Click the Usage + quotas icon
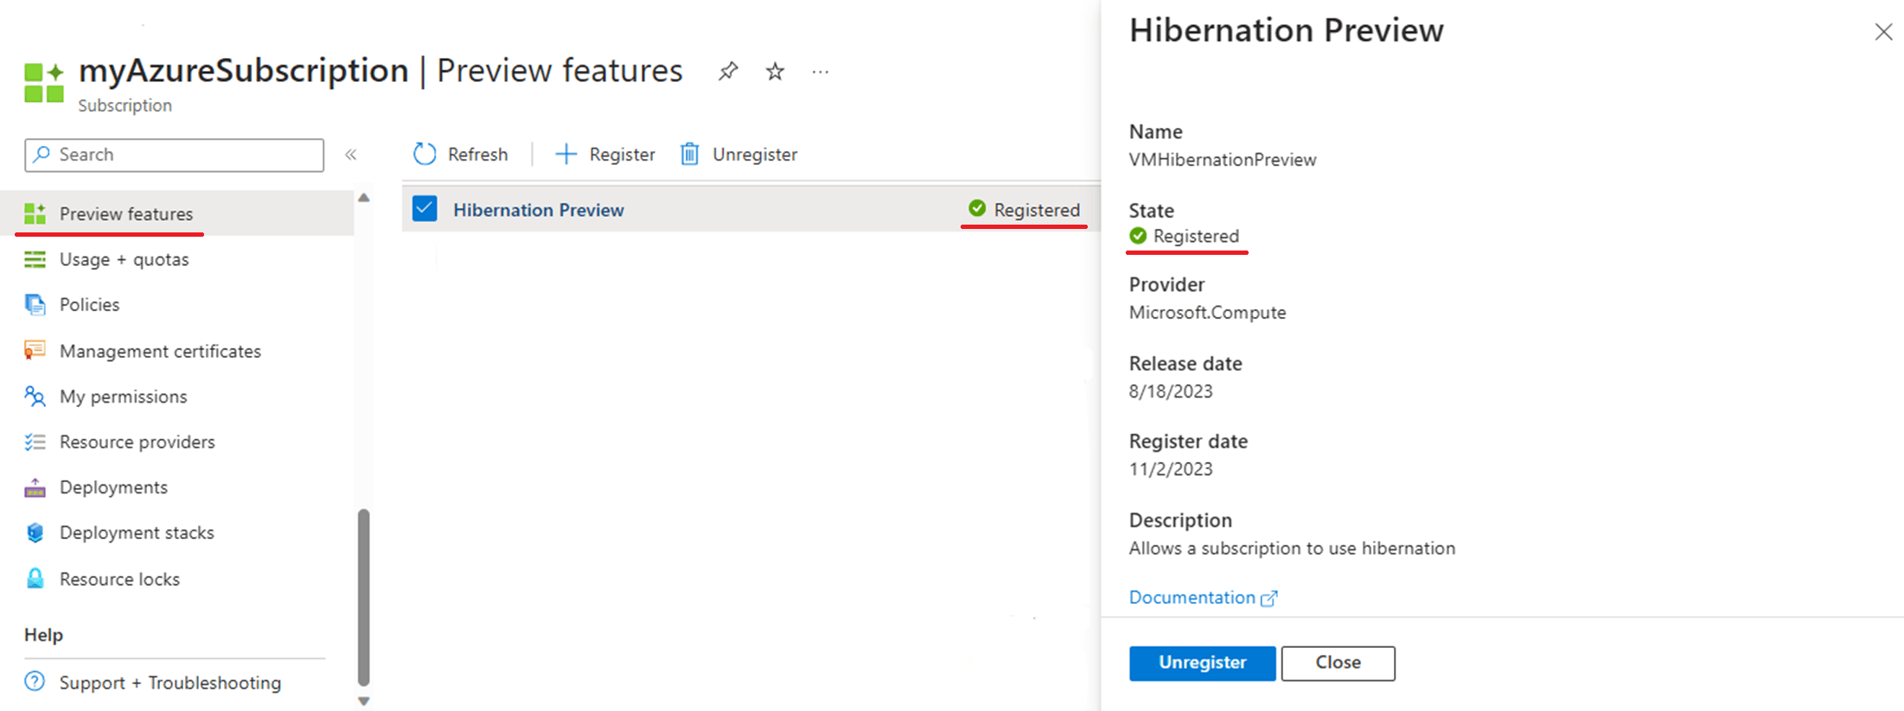The image size is (1904, 711). click(x=35, y=259)
